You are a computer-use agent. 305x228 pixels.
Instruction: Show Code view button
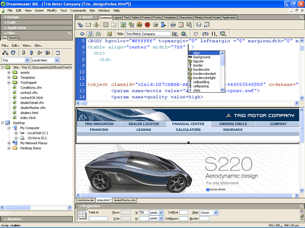[82, 34]
